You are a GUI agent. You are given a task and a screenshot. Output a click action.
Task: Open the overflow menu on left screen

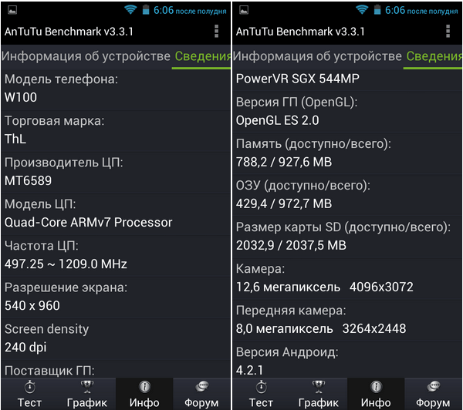[x=216, y=32]
